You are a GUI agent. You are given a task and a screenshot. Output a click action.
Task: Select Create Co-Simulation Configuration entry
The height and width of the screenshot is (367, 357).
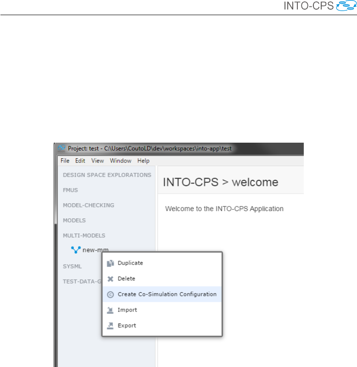pyautogui.click(x=162, y=294)
